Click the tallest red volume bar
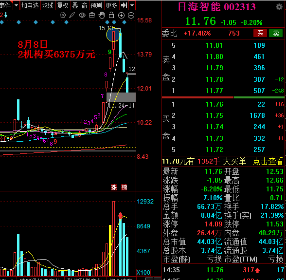Viewport: 286px width, 280px height. coord(114,239)
